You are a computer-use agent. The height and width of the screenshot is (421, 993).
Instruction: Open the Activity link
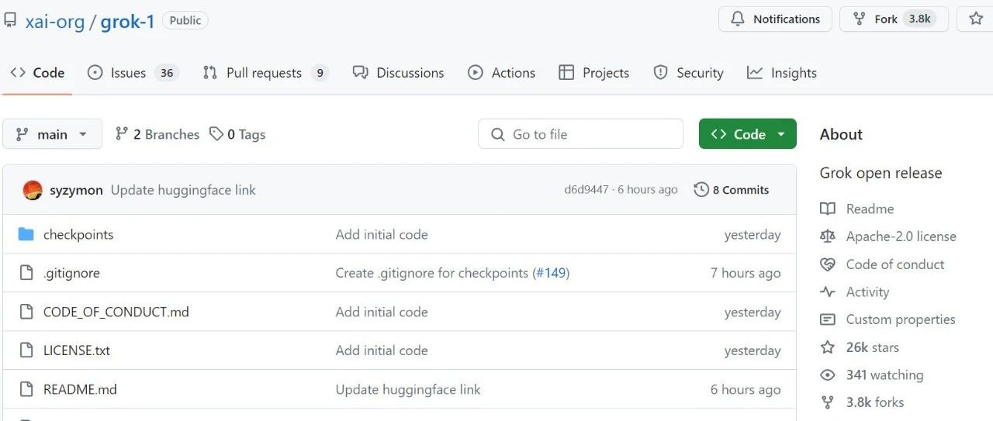click(855, 292)
